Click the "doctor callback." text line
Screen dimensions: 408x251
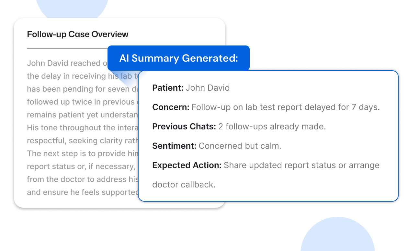184,185
